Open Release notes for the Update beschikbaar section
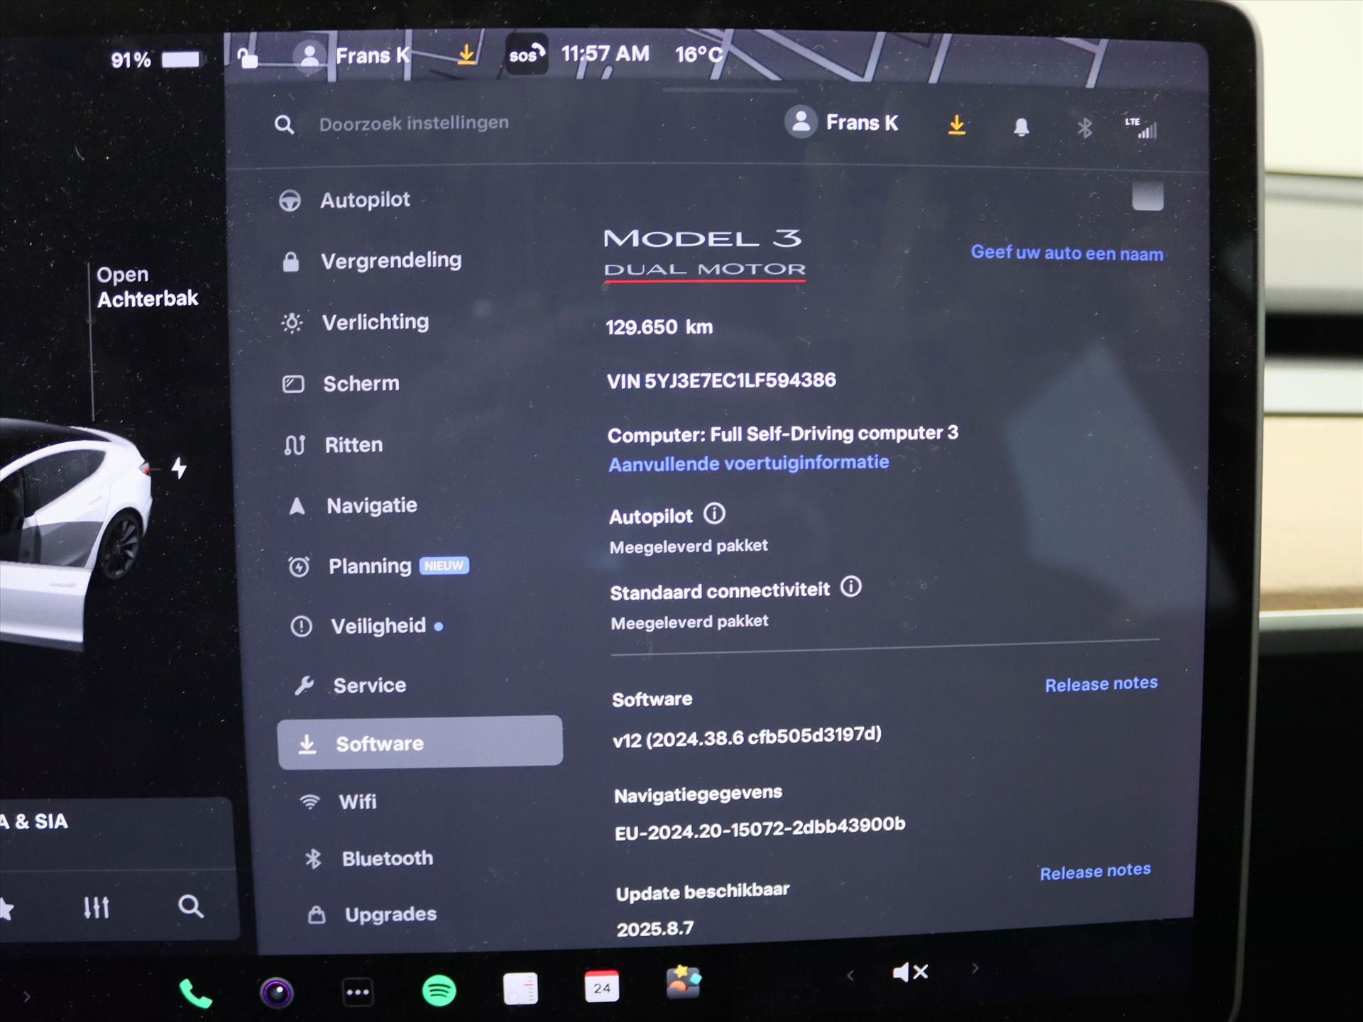Viewport: 1363px width, 1022px height. click(1095, 872)
